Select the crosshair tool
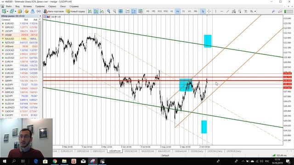Screen dimensions: 294x165 click(209, 11)
